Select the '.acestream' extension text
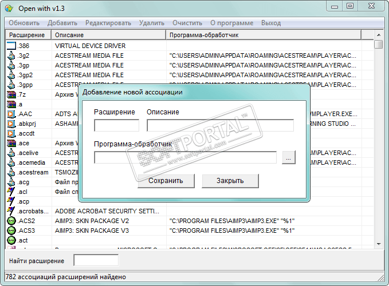Viewport: 389px width, 286px height. (33, 172)
